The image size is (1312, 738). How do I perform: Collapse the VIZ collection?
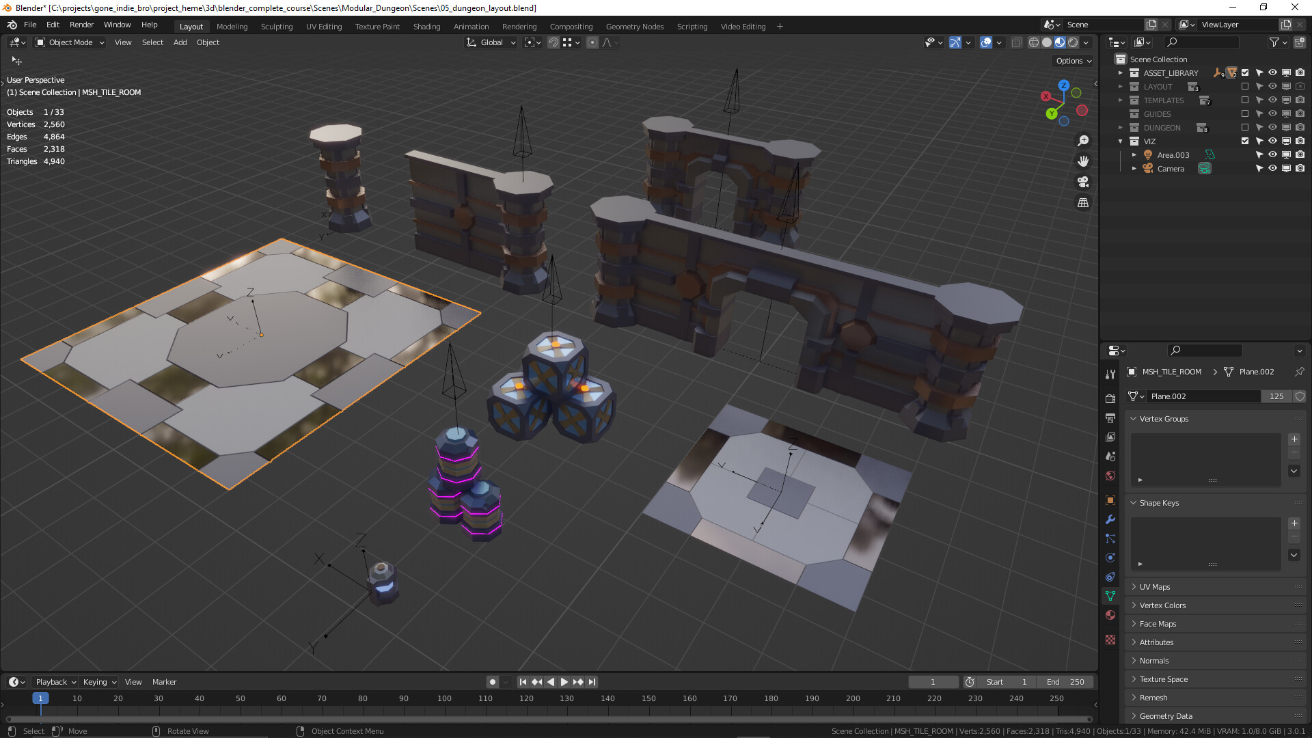tap(1121, 141)
